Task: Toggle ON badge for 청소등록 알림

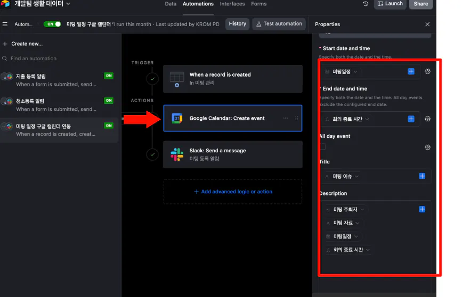Action: (x=109, y=101)
